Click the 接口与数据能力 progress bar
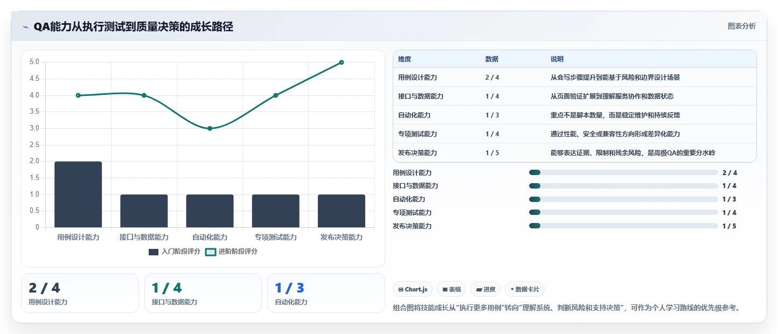This screenshot has height=334, width=778. click(623, 186)
